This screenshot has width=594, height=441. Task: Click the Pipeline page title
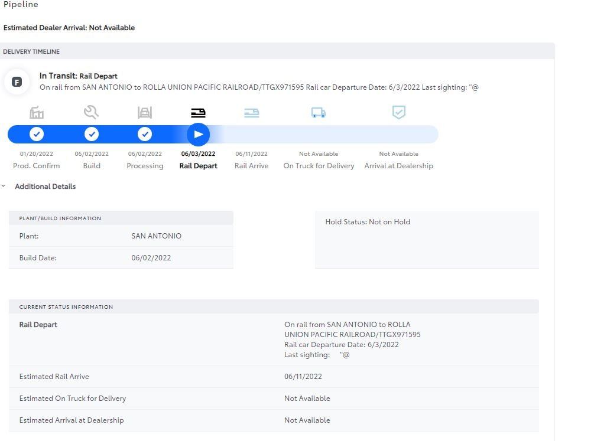(x=21, y=5)
